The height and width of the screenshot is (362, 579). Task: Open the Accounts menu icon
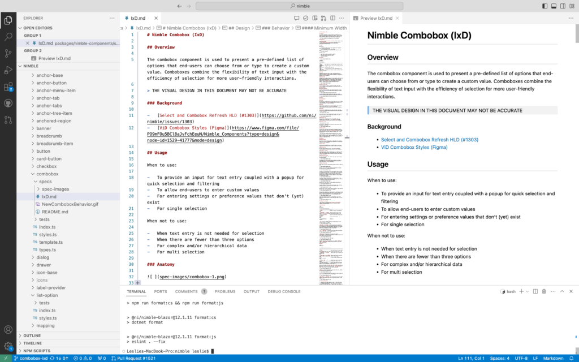(x=8, y=330)
